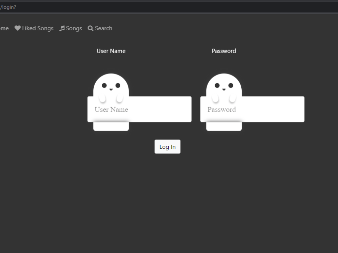Click the ghost mascot above the username field
338x253 pixels.
point(111,83)
